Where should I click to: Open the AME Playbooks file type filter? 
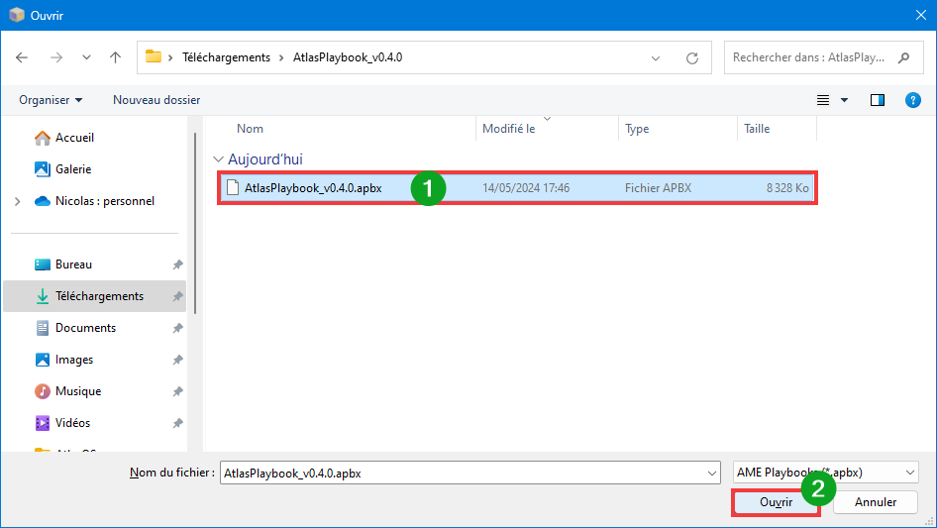[x=825, y=473]
